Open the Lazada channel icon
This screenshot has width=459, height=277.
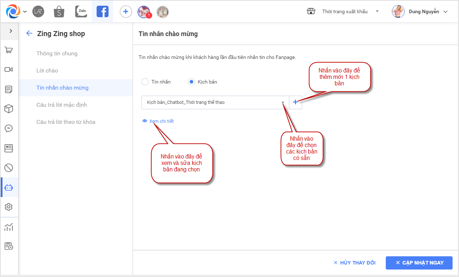click(x=38, y=12)
